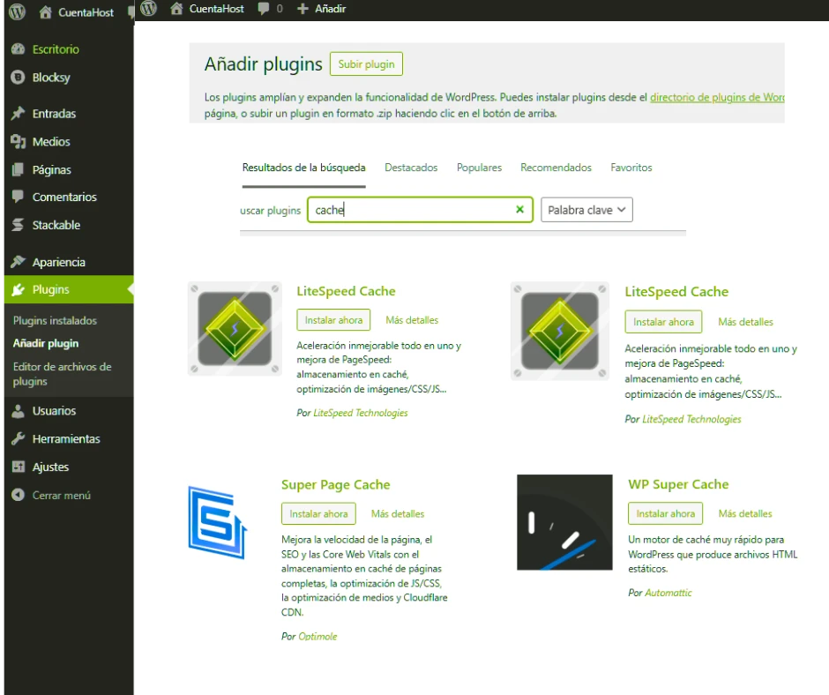This screenshot has height=695, width=829.
Task: Click the Comentarios speech bubble icon
Action: point(17,198)
